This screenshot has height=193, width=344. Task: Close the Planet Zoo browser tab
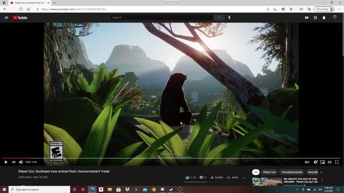point(48,3)
